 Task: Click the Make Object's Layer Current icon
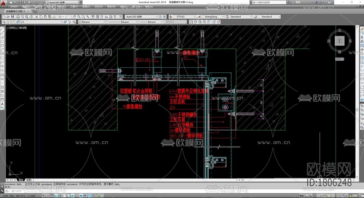pyautogui.click(x=65, y=22)
